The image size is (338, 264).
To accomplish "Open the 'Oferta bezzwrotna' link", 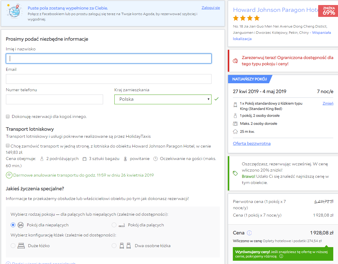I will [252, 143].
